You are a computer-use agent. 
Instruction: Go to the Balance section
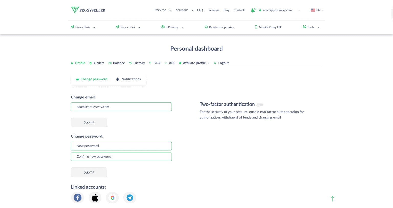[119, 63]
